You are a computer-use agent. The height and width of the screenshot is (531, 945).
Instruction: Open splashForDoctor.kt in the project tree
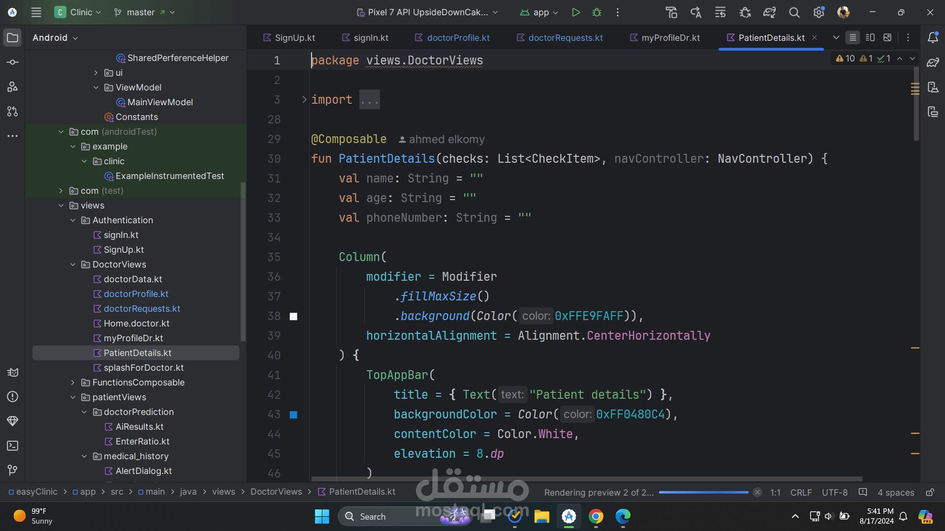click(143, 368)
